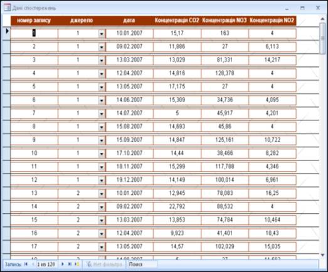Viewport: 328px width, 272px height.
Task: Click the form icon in title bar
Action: point(8,8)
